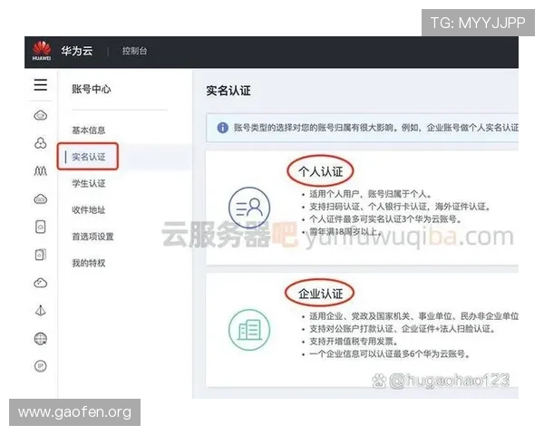
Task: Open the IP circle sidebar icon
Action: coord(41,366)
